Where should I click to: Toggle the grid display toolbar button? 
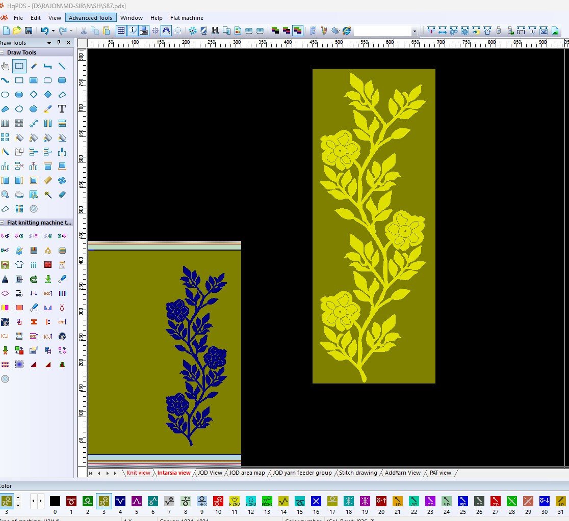click(121, 31)
